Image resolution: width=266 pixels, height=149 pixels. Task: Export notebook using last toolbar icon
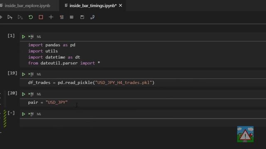pos(92,17)
